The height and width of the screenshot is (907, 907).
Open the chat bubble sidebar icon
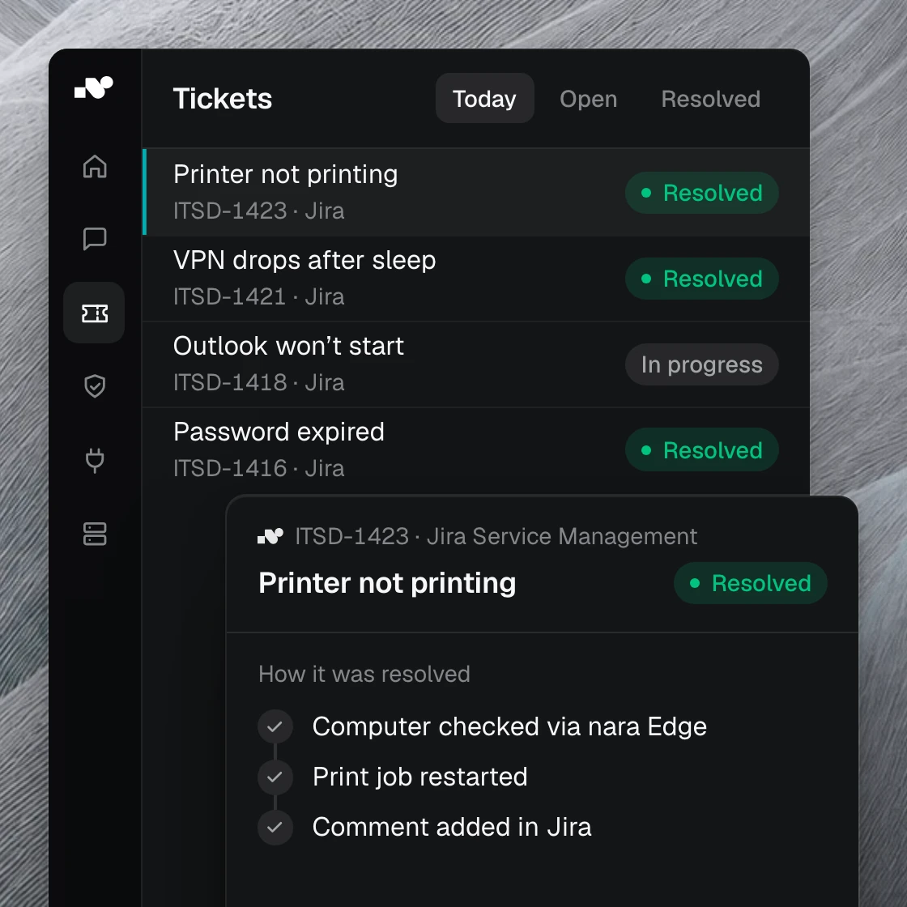(95, 238)
